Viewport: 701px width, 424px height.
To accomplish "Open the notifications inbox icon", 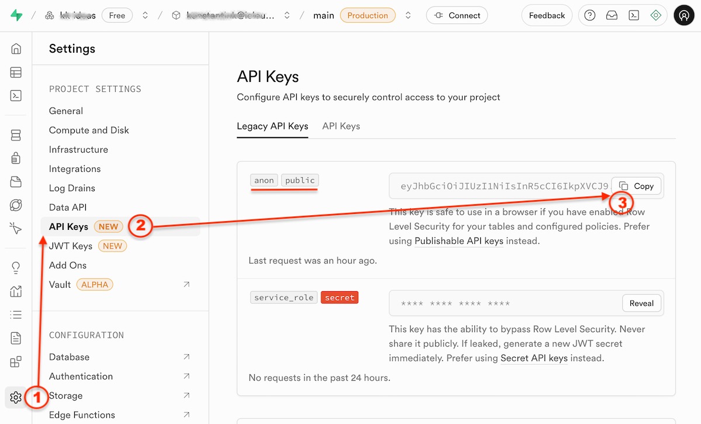I will point(612,15).
